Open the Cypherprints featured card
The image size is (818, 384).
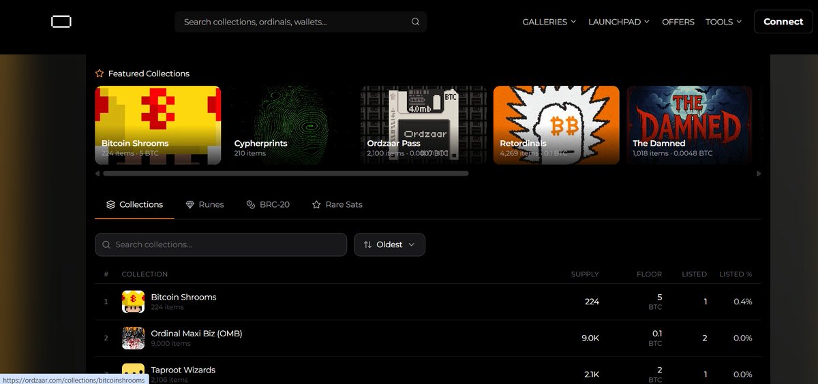[291, 125]
